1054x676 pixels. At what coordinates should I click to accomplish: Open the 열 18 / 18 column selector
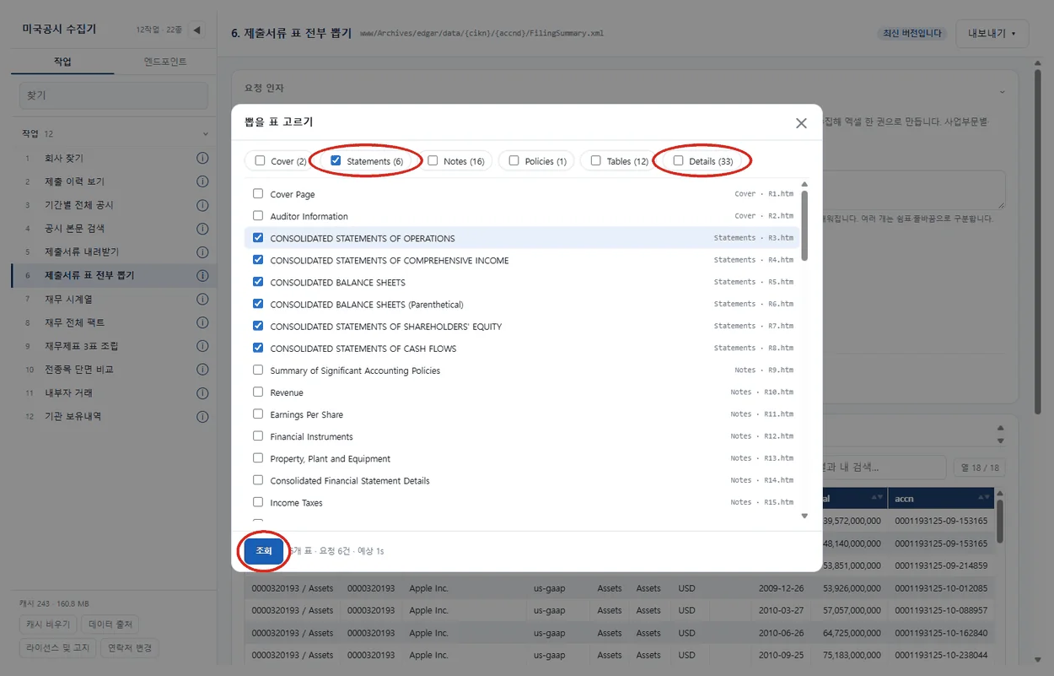[x=979, y=468]
